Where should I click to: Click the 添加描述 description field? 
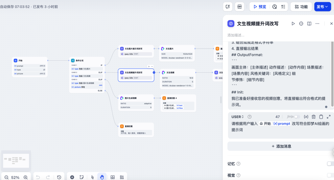tap(236, 35)
